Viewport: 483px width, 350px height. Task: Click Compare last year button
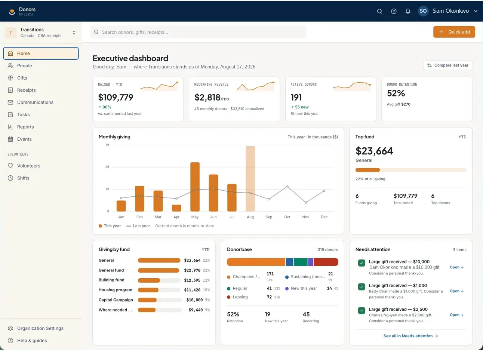pyautogui.click(x=448, y=65)
